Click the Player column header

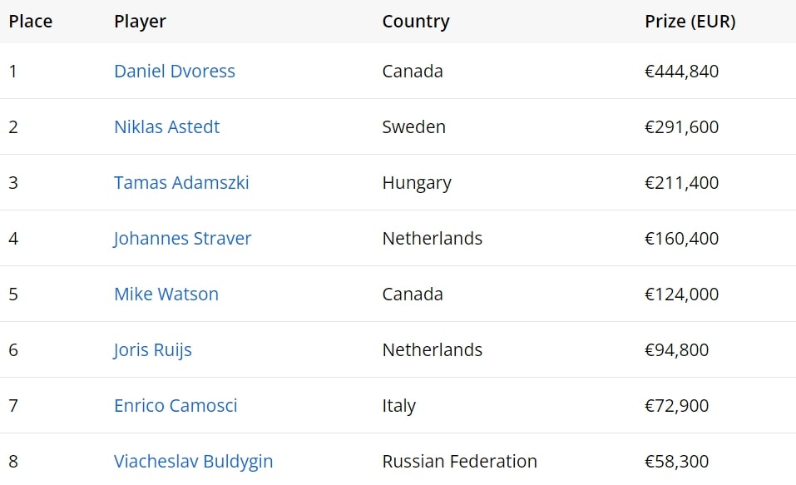tap(140, 22)
